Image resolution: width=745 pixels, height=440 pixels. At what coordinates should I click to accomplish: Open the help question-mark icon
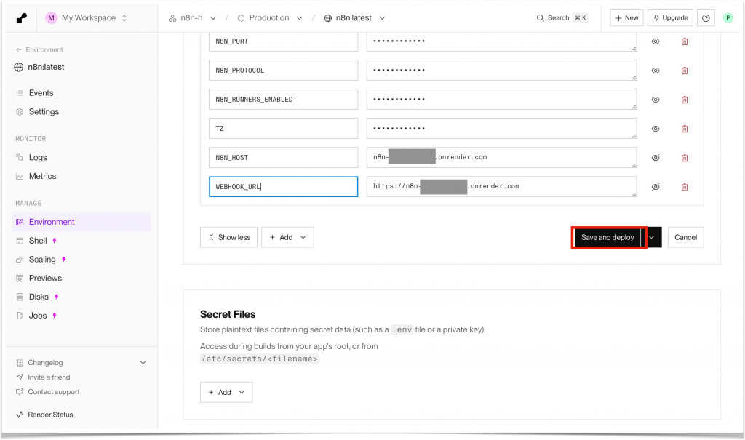click(x=706, y=18)
